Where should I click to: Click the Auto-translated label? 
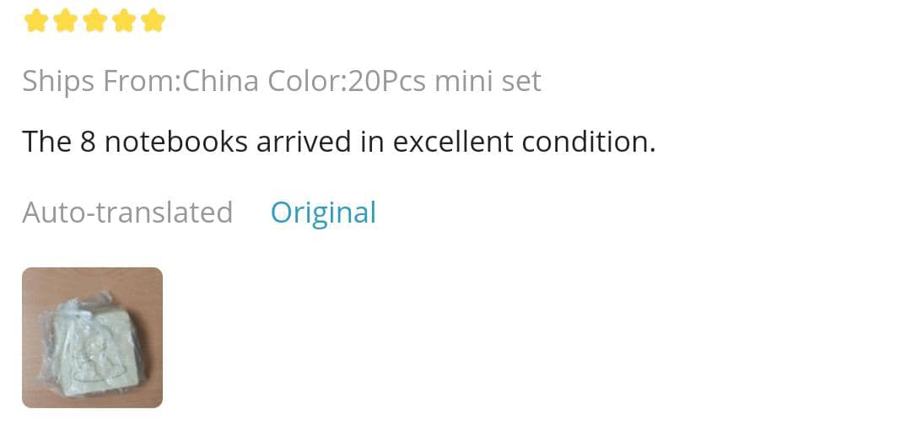(127, 212)
